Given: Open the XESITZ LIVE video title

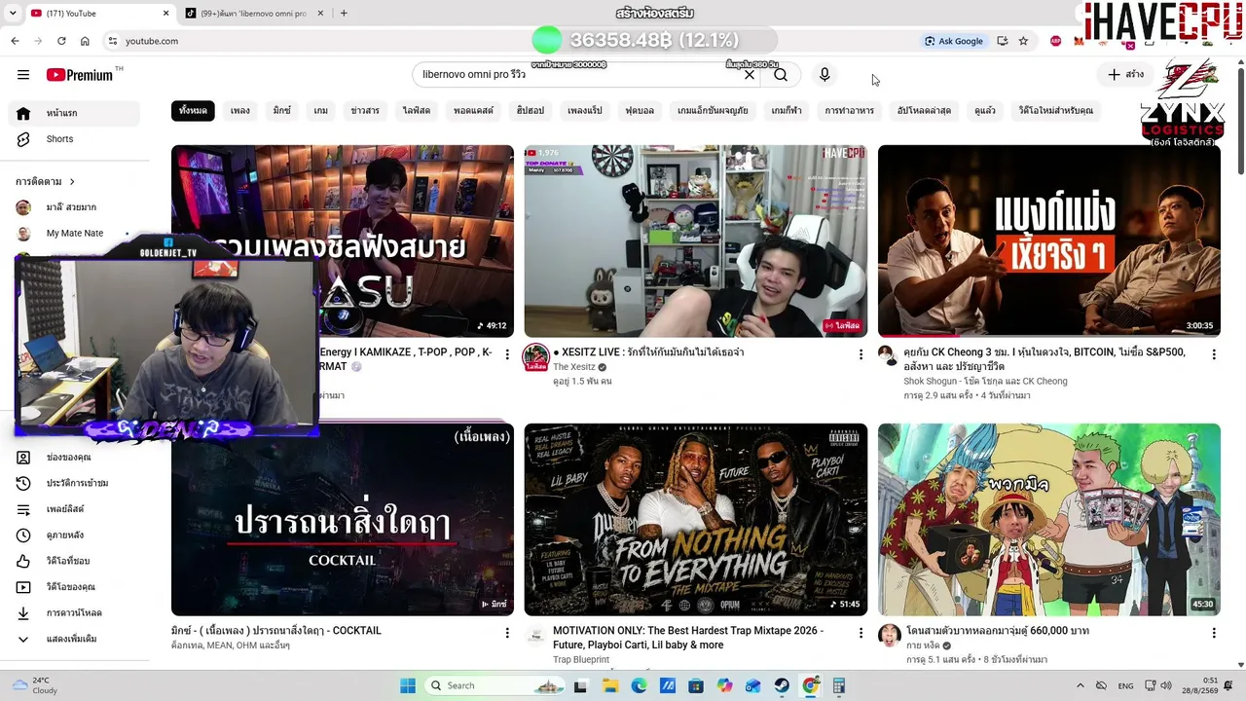Looking at the screenshot, I should pyautogui.click(x=648, y=352).
